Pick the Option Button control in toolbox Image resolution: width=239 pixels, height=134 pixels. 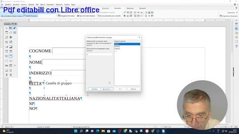coord(11,37)
